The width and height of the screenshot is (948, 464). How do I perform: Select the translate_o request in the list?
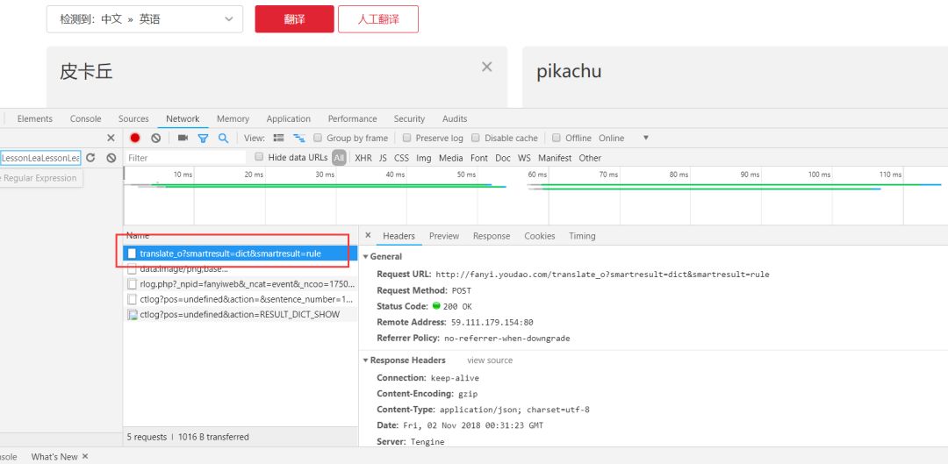pyautogui.click(x=230, y=253)
